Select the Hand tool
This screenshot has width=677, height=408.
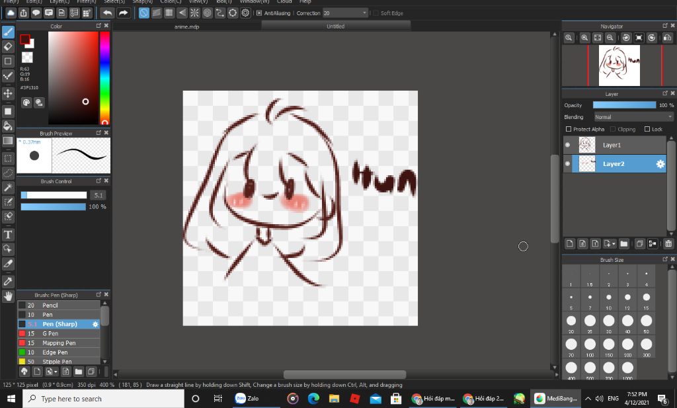8,296
